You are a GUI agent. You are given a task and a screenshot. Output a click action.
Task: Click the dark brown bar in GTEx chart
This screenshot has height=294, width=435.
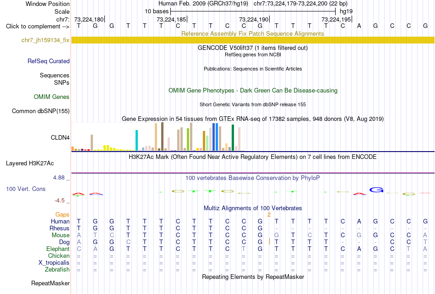pyautogui.click(x=162, y=137)
